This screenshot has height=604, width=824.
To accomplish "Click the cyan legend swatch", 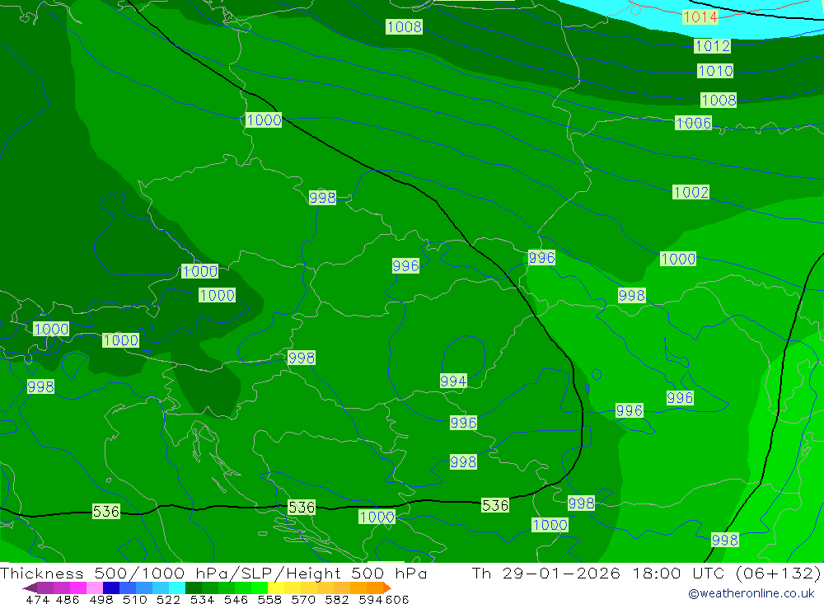I will click(177, 588).
